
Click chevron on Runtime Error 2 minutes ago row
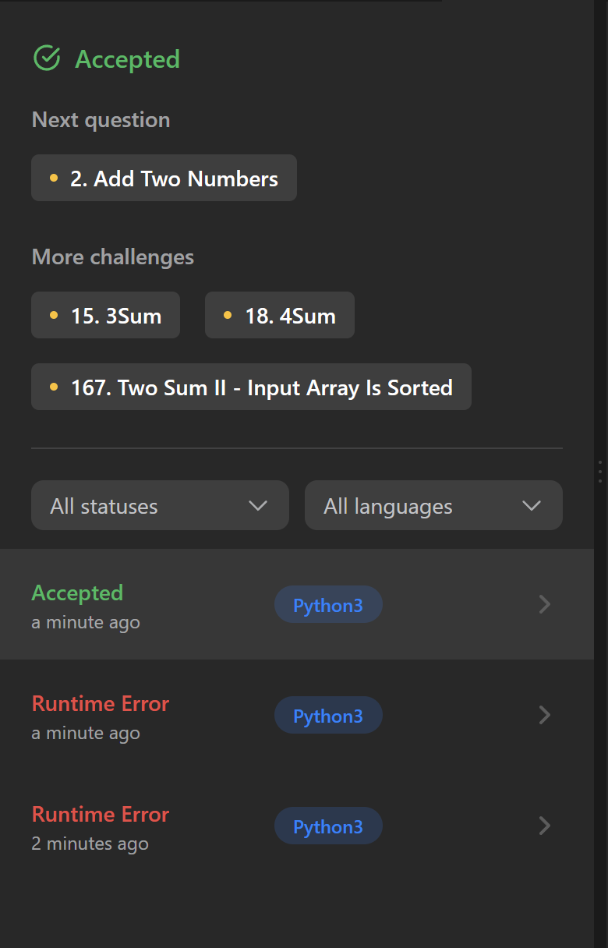(x=545, y=826)
